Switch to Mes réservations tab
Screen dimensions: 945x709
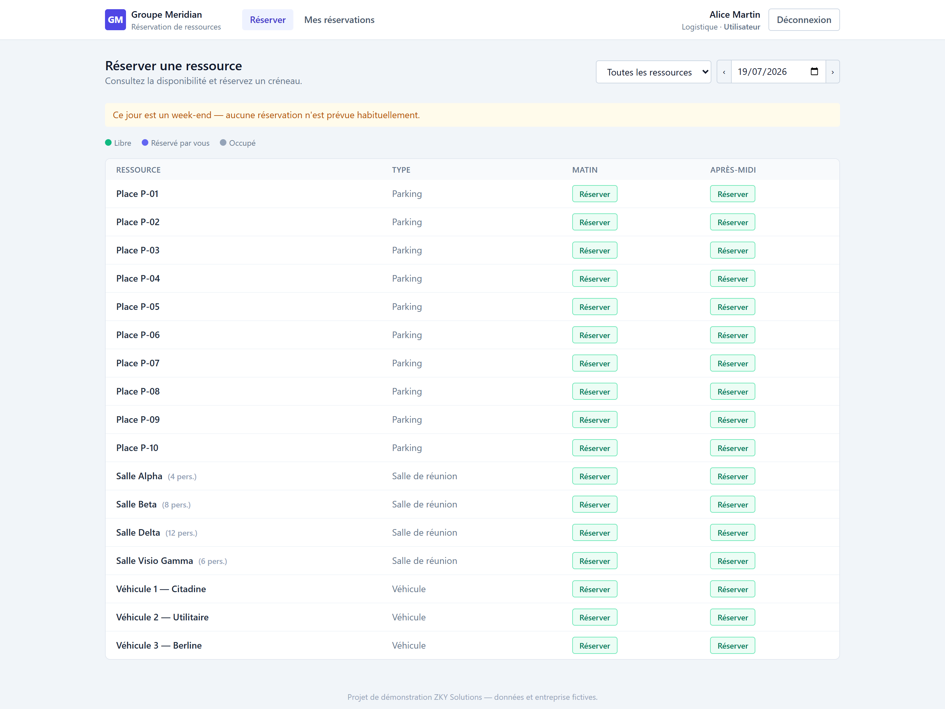(339, 20)
